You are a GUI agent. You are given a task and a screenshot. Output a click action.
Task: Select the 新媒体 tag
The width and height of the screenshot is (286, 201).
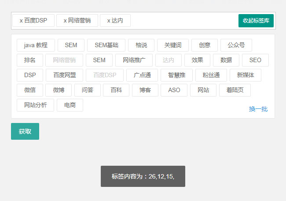245,75
